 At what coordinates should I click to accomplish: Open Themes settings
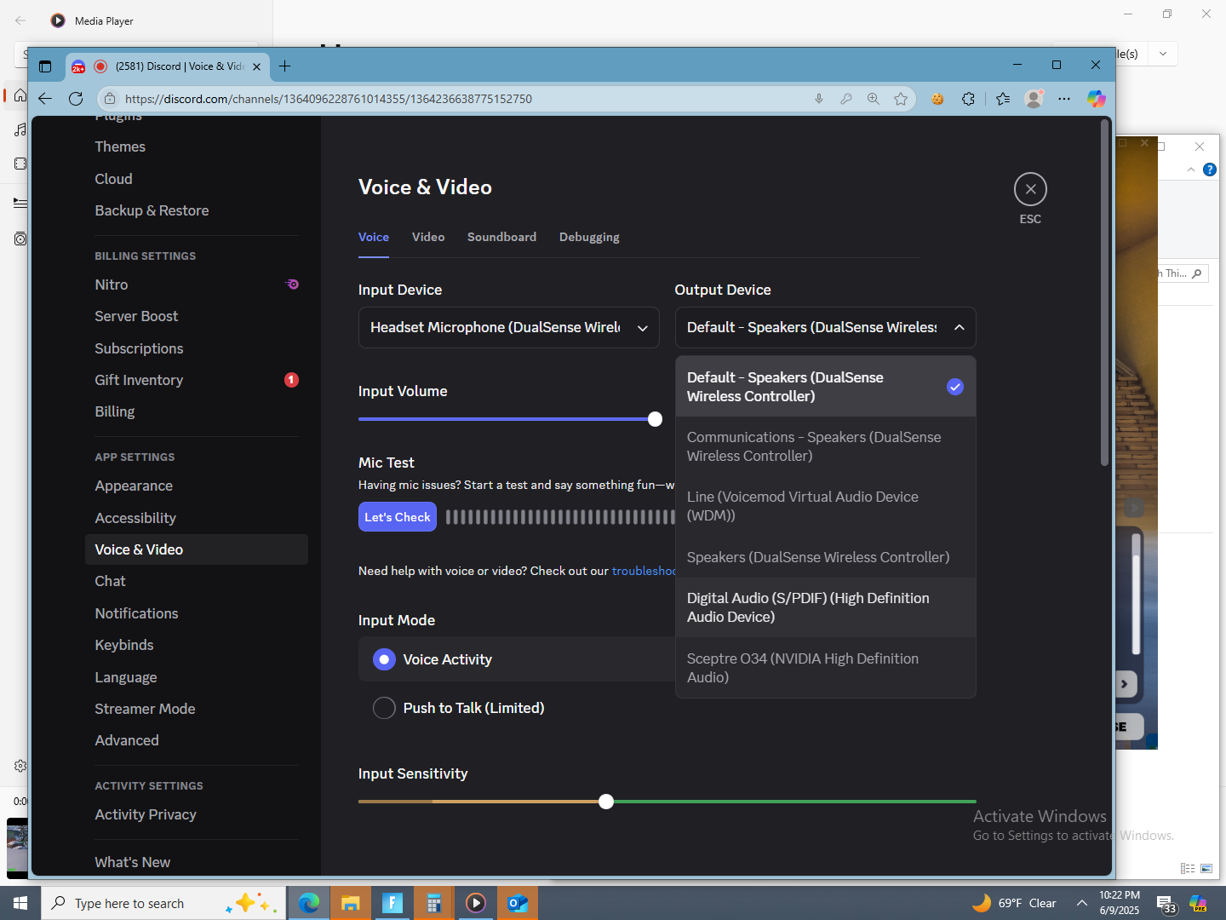tap(197, 147)
